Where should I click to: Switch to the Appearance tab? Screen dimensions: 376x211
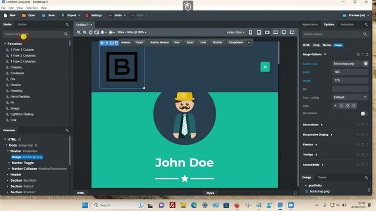tap(310, 25)
